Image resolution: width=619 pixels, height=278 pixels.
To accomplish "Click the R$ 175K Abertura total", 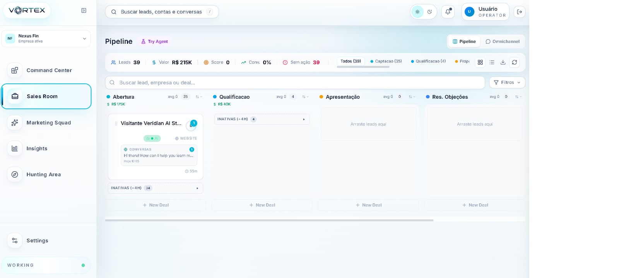I will pos(116,104).
